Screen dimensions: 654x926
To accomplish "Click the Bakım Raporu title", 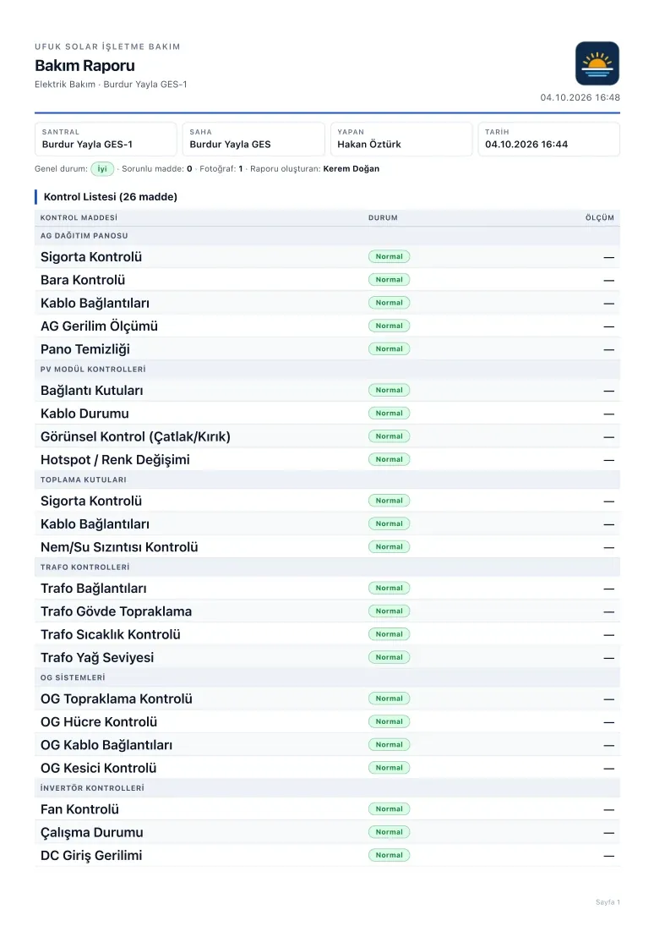I will pyautogui.click(x=84, y=66).
